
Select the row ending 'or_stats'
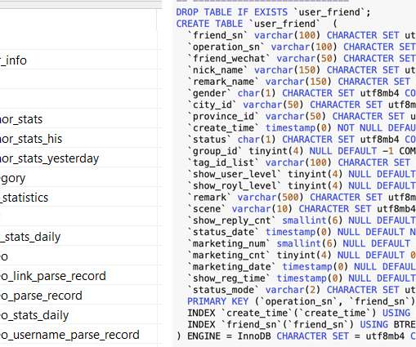click(78, 119)
